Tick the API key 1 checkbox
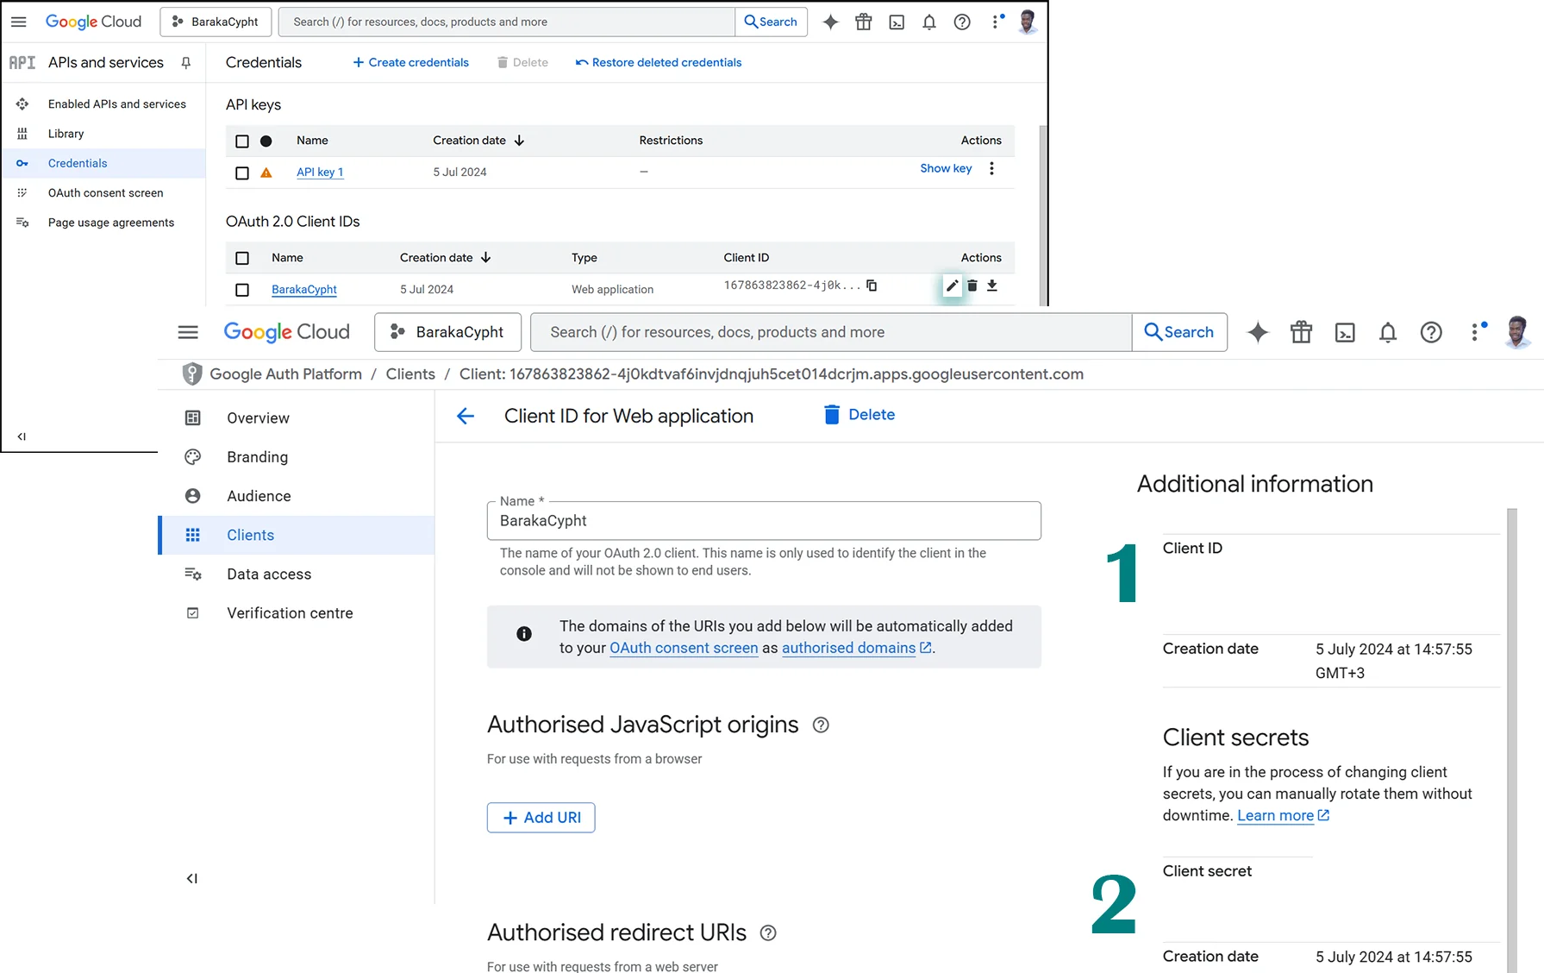1544x973 pixels. coord(242,173)
